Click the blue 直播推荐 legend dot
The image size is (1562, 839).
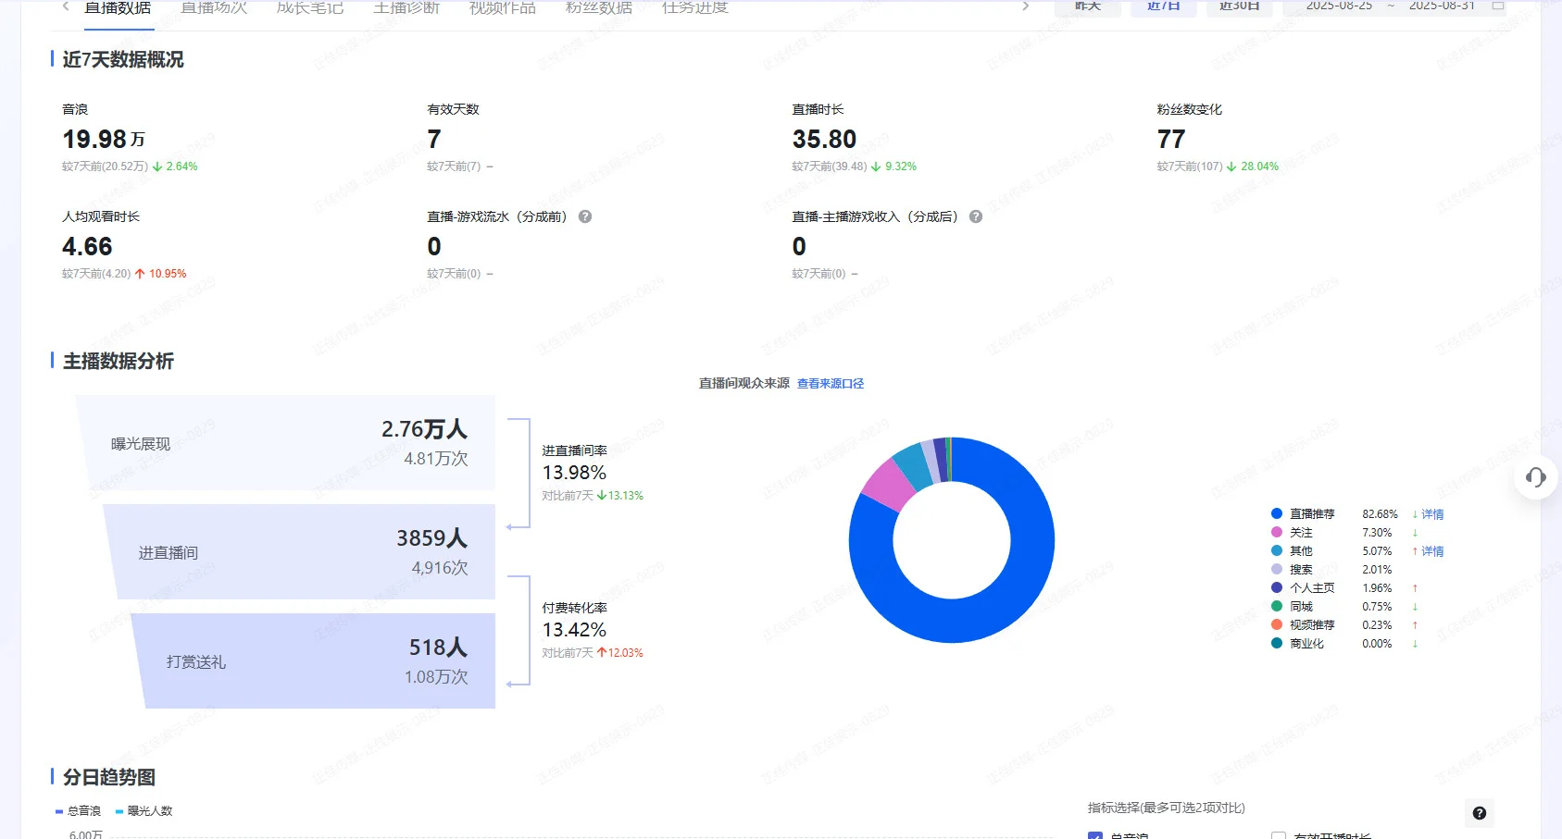click(x=1274, y=513)
